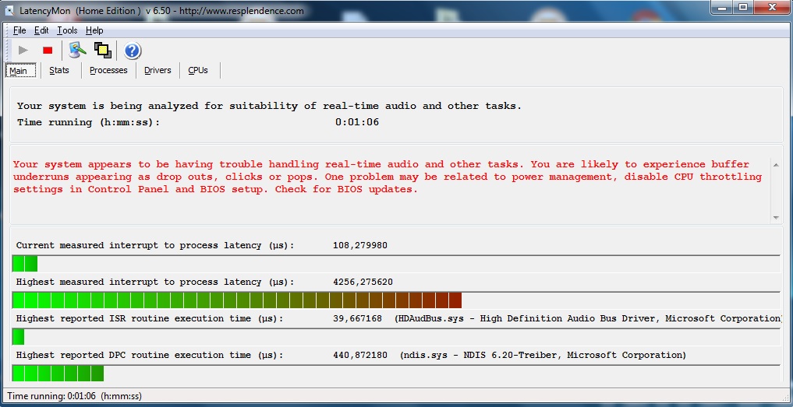793x407 pixels.
Task: Open the Edit menu
Action: [41, 30]
